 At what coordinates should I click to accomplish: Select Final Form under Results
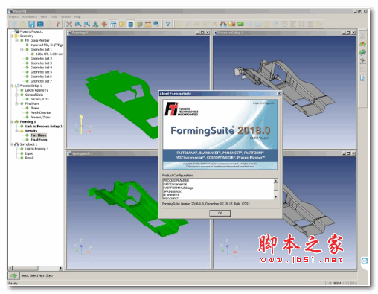[x=39, y=140]
